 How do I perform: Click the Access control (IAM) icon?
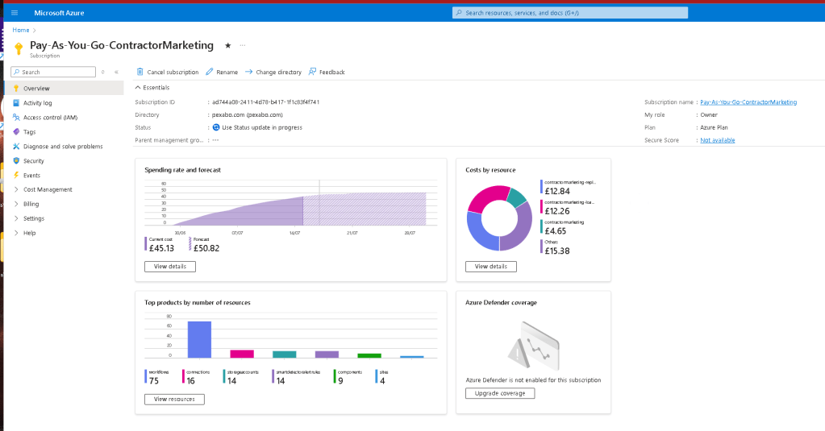pyautogui.click(x=16, y=117)
